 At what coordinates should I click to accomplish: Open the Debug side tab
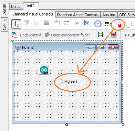click(4, 24)
